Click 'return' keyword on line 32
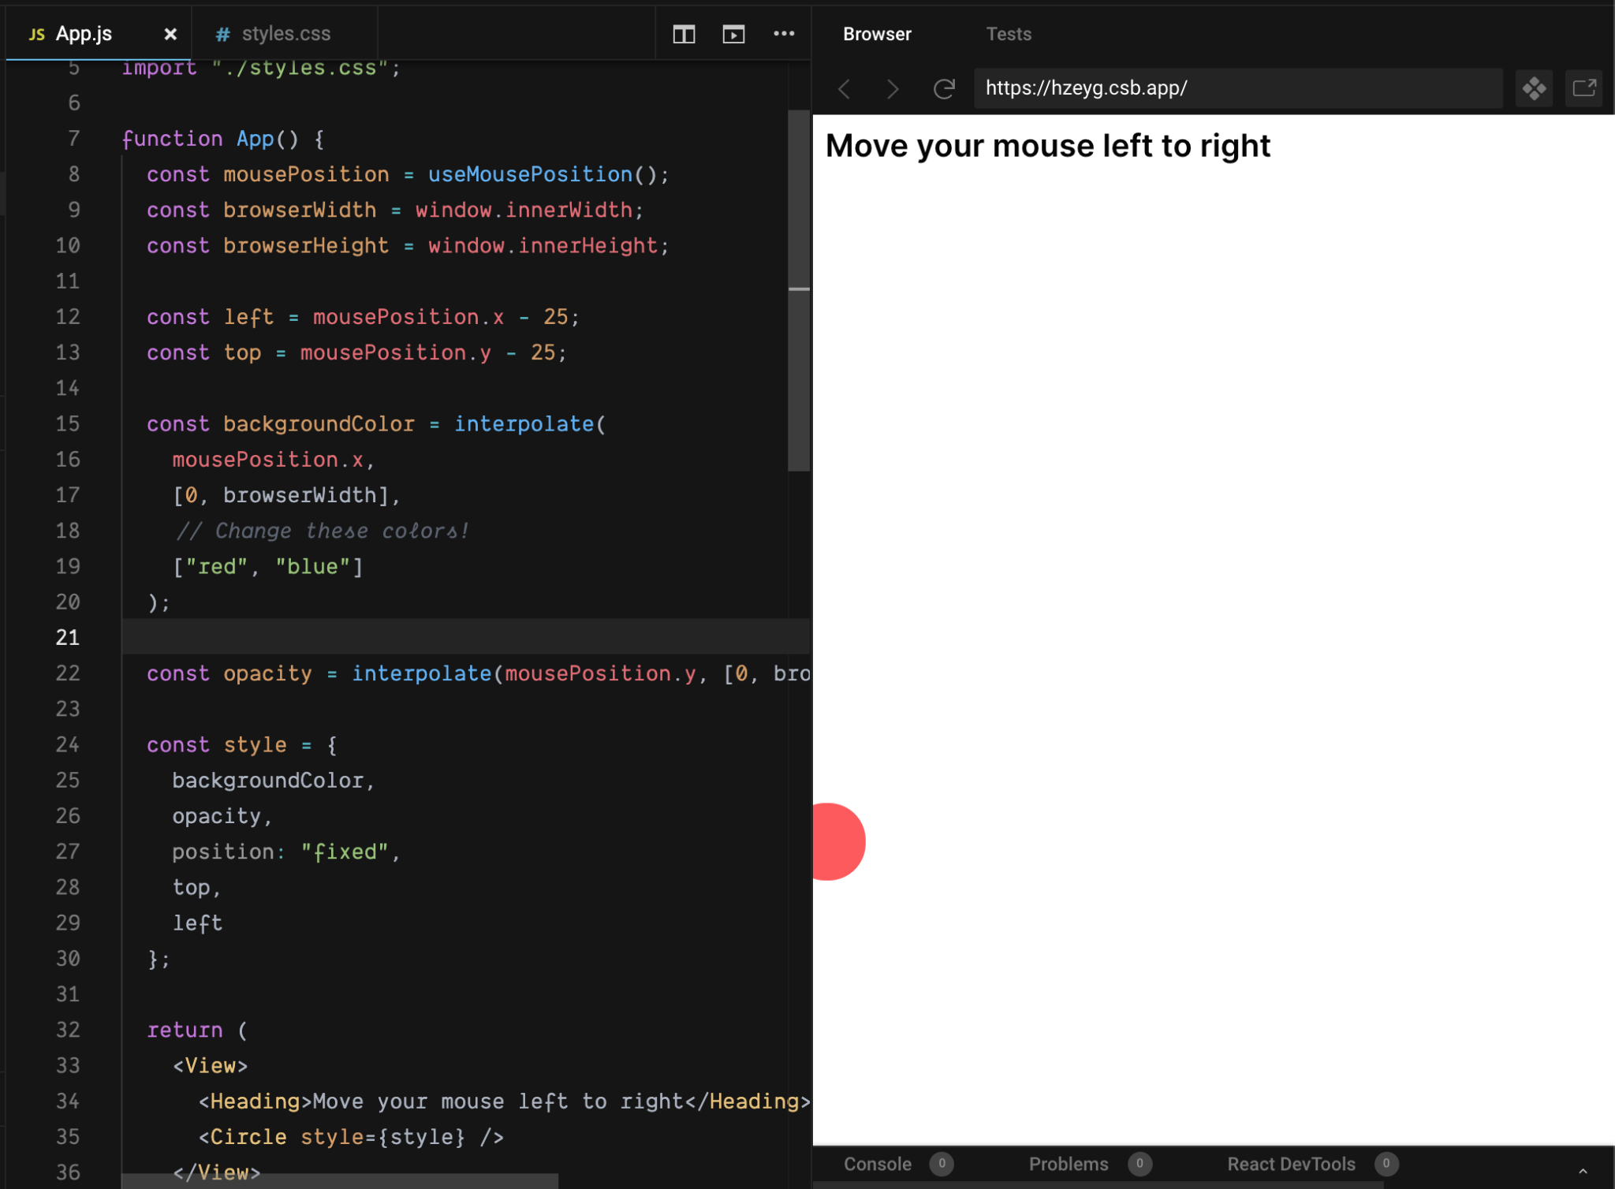This screenshot has width=1615, height=1189. 185,1030
